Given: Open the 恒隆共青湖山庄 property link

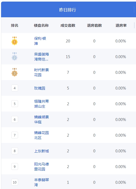Looking at the screenshot, I should 41,104.
